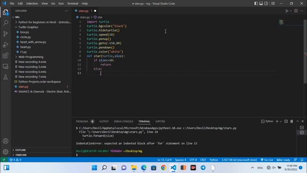The height and width of the screenshot is (173, 307).
Task: Open heart_with_arrow.py file
Action: click(33, 42)
